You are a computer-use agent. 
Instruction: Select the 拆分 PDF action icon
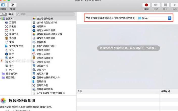34,70
